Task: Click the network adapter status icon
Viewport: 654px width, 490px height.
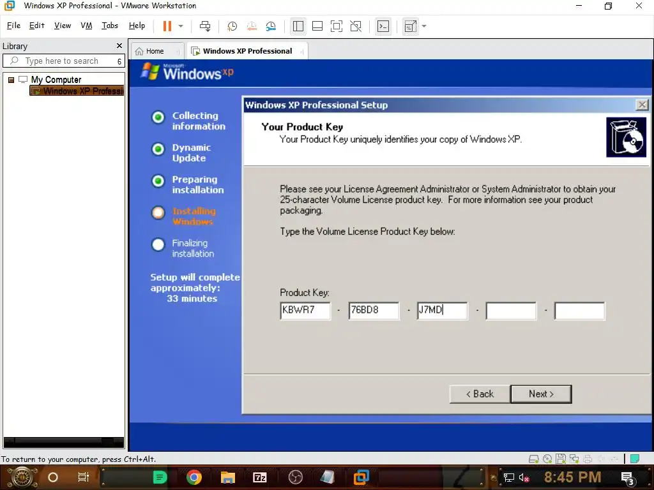Action: tap(574, 459)
